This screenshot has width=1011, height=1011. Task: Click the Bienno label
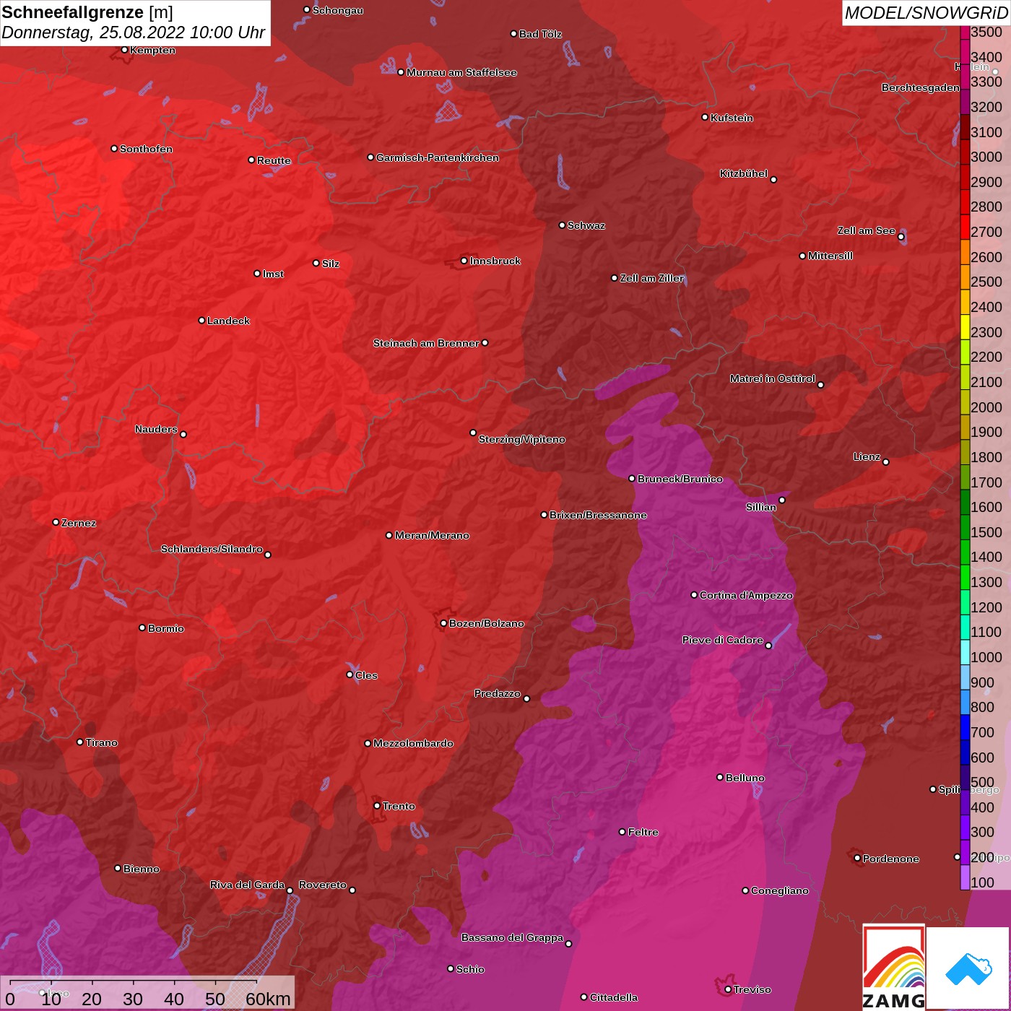[x=142, y=869]
